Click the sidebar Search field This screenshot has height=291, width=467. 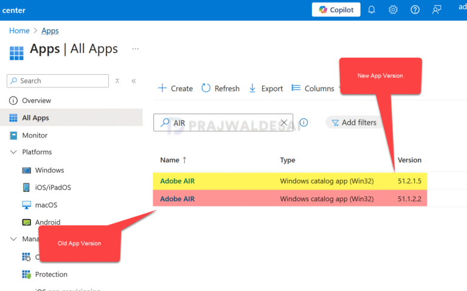58,81
